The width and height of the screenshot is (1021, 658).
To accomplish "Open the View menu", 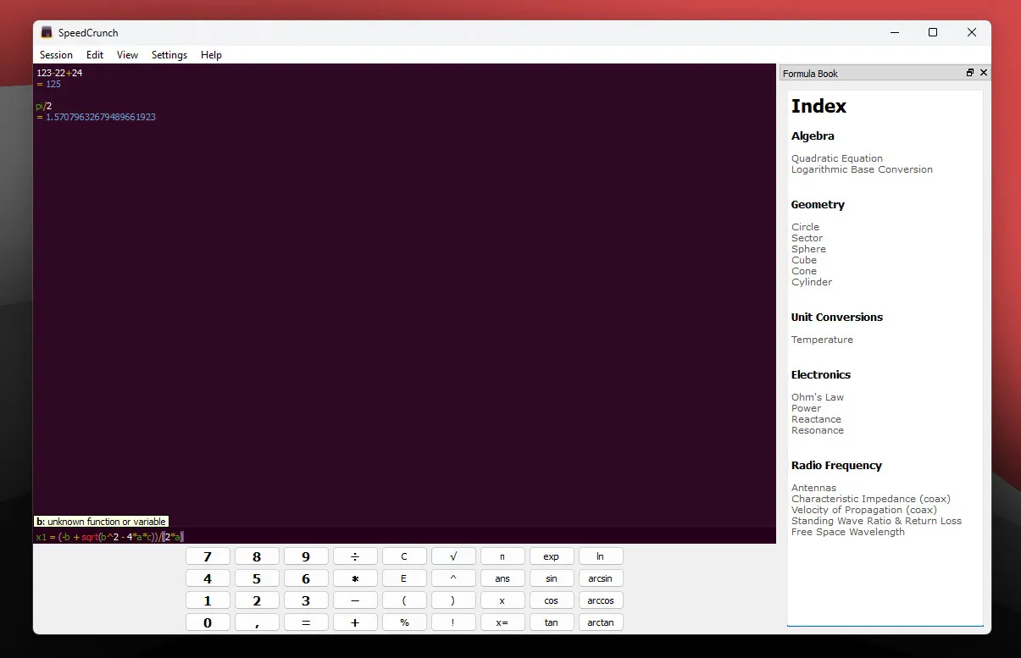I will coord(127,54).
